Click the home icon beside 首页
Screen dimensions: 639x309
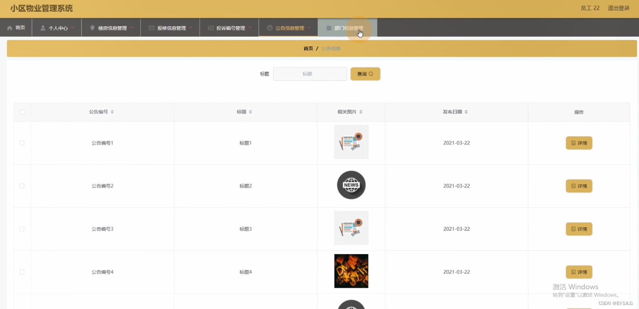pos(10,28)
